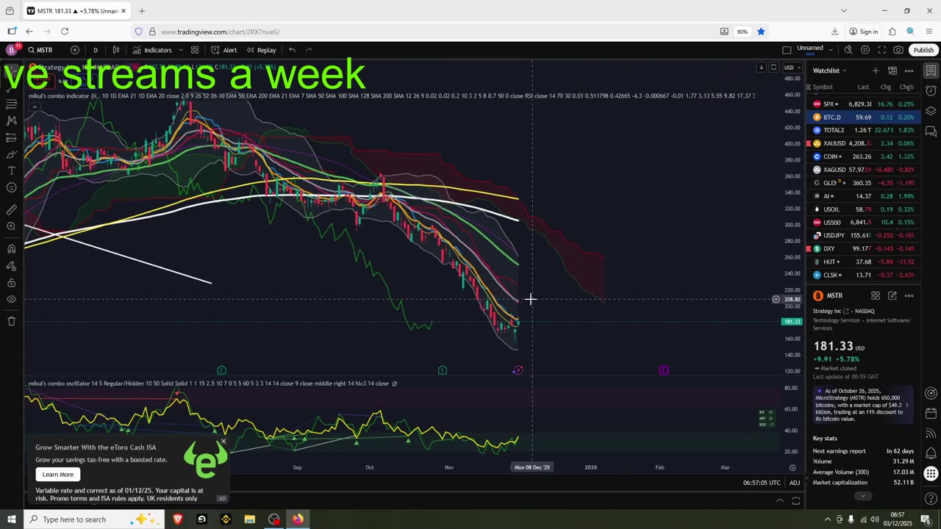Undo the last chart action
941x529 pixels.
[x=292, y=50]
